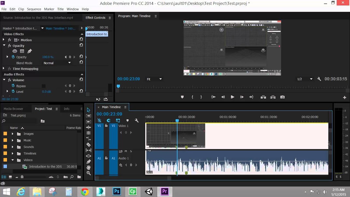Create 4-point polygon mask under Opacity
The width and height of the screenshot is (350, 197).
pyautogui.click(x=22, y=51)
